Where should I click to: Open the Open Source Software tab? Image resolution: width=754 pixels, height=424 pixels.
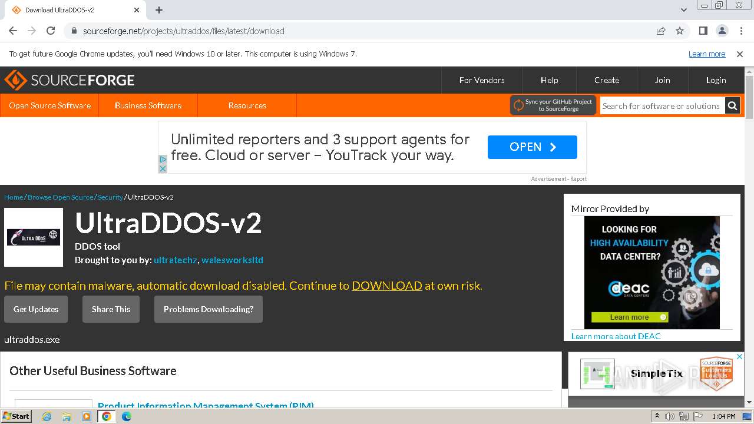[x=49, y=105]
